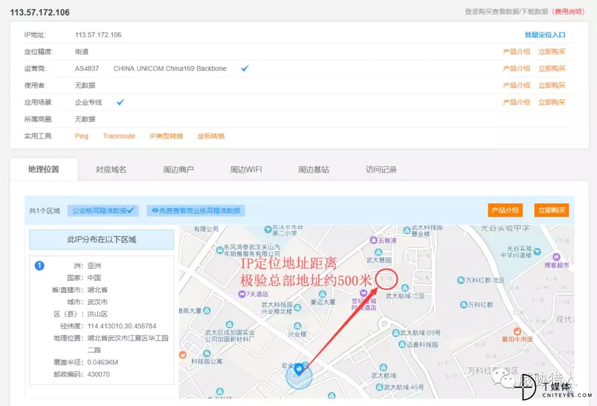This screenshot has width=597, height=406.
Task: Open the 费用说明 link
Action: pyautogui.click(x=569, y=12)
